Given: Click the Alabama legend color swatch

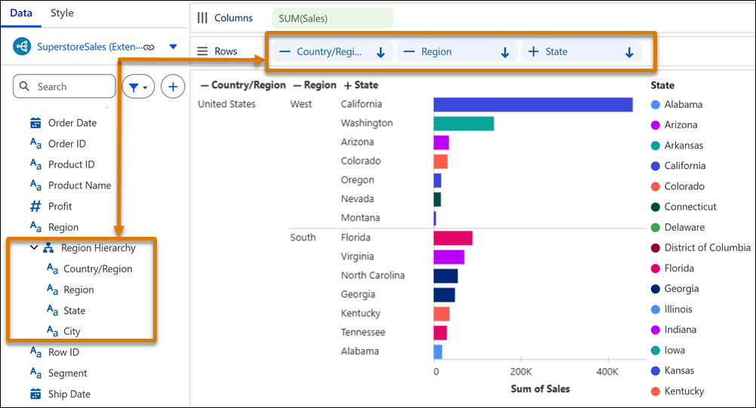Looking at the screenshot, I should tap(655, 105).
